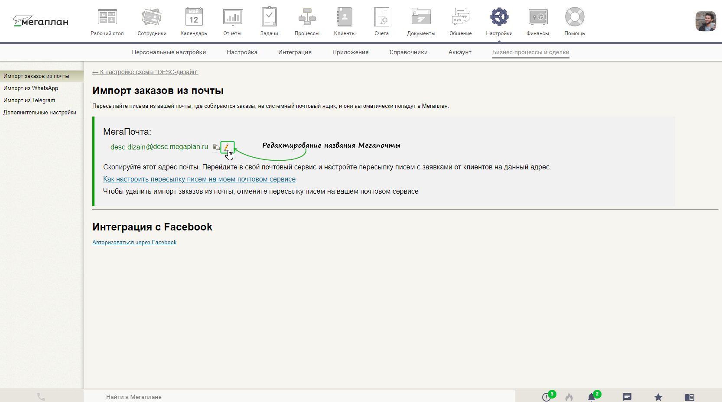
Task: Open the Клиенты clients icon
Action: (x=345, y=17)
